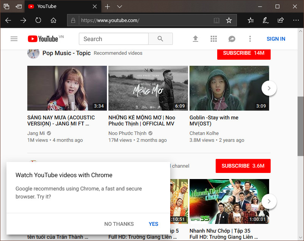
Task: Show next Pop Music videos arrow
Action: 269,88
